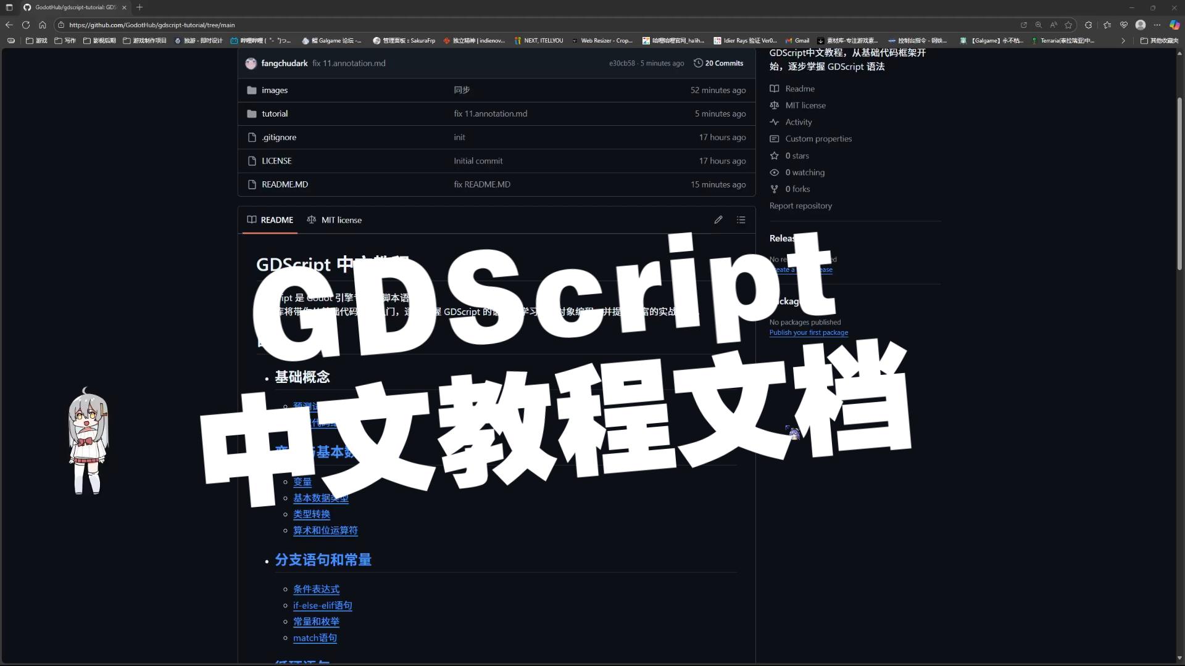Open the README.MD file
Image resolution: width=1185 pixels, height=666 pixels.
[285, 184]
